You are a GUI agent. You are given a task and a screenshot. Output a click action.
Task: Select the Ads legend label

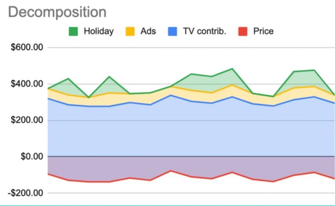click(x=148, y=31)
